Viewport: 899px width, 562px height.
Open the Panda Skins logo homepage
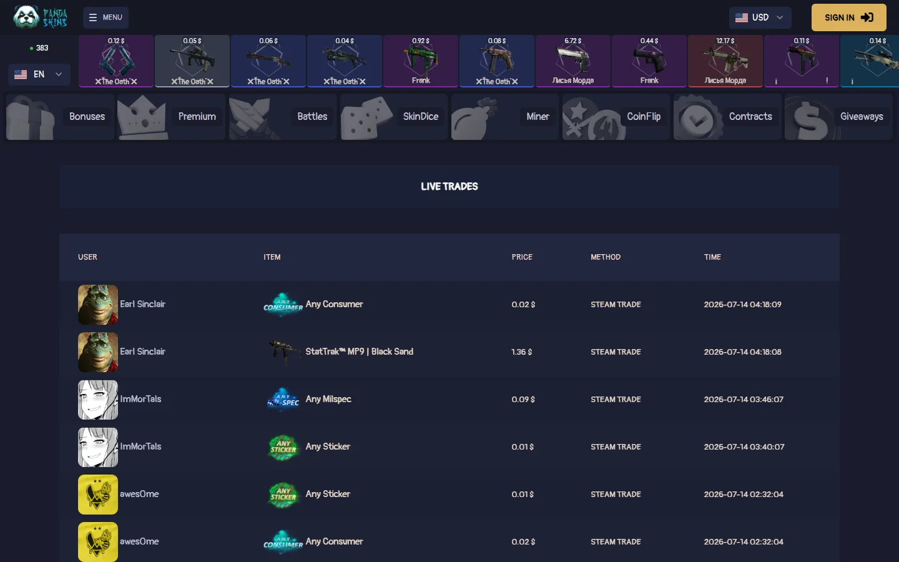(41, 17)
